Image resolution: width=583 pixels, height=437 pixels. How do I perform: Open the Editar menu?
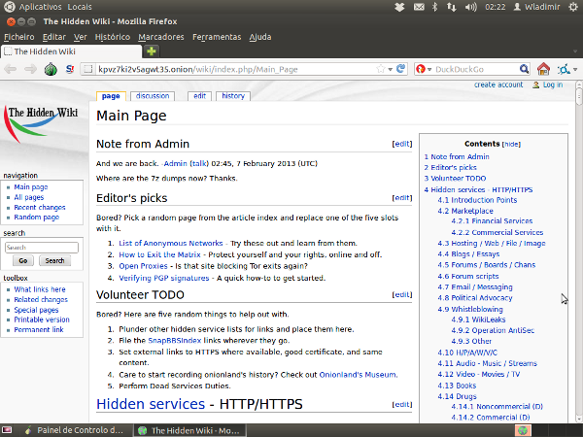[53, 37]
